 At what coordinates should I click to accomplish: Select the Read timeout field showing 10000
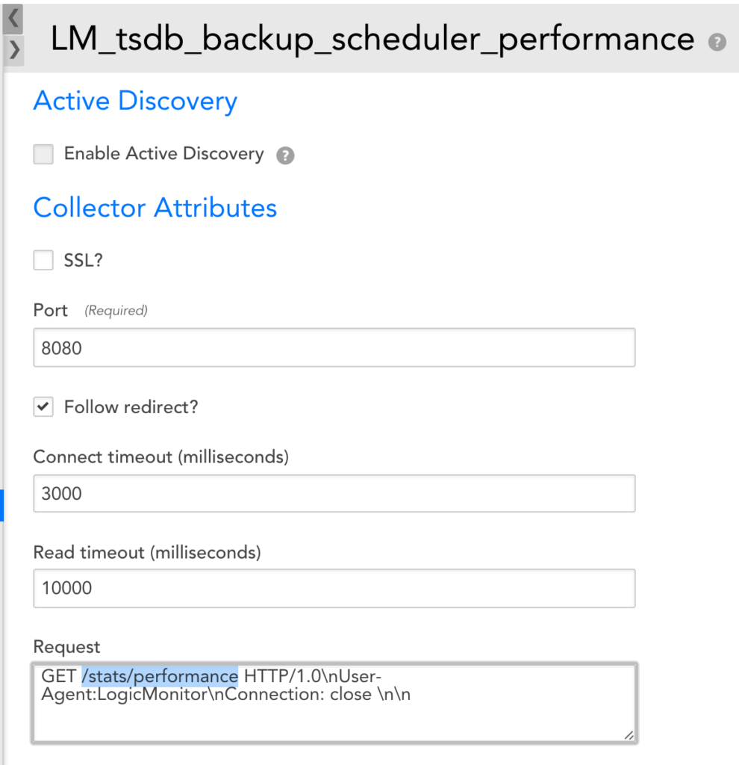click(x=334, y=588)
